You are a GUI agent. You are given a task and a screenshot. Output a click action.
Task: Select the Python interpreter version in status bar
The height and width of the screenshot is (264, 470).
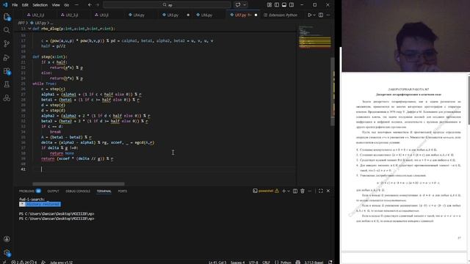[314, 263]
